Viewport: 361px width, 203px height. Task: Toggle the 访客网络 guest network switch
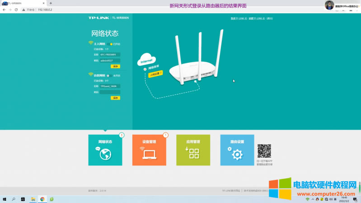pyautogui.click(x=110, y=76)
